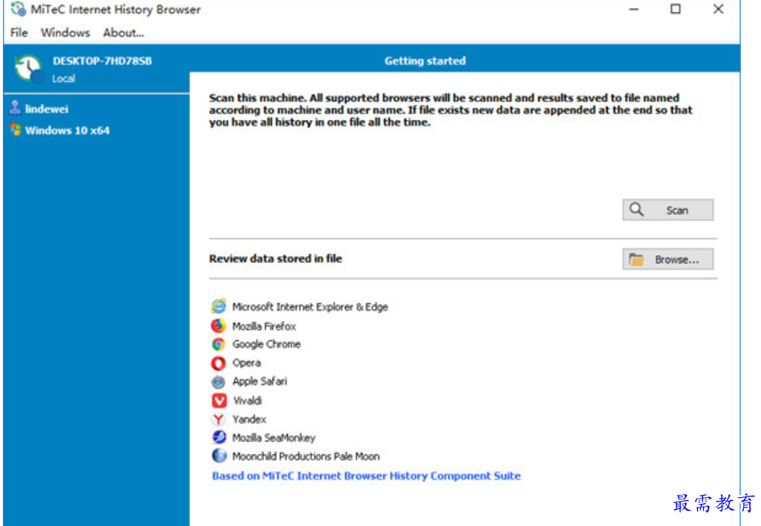
Task: Click the Yandex text label
Action: (x=249, y=419)
